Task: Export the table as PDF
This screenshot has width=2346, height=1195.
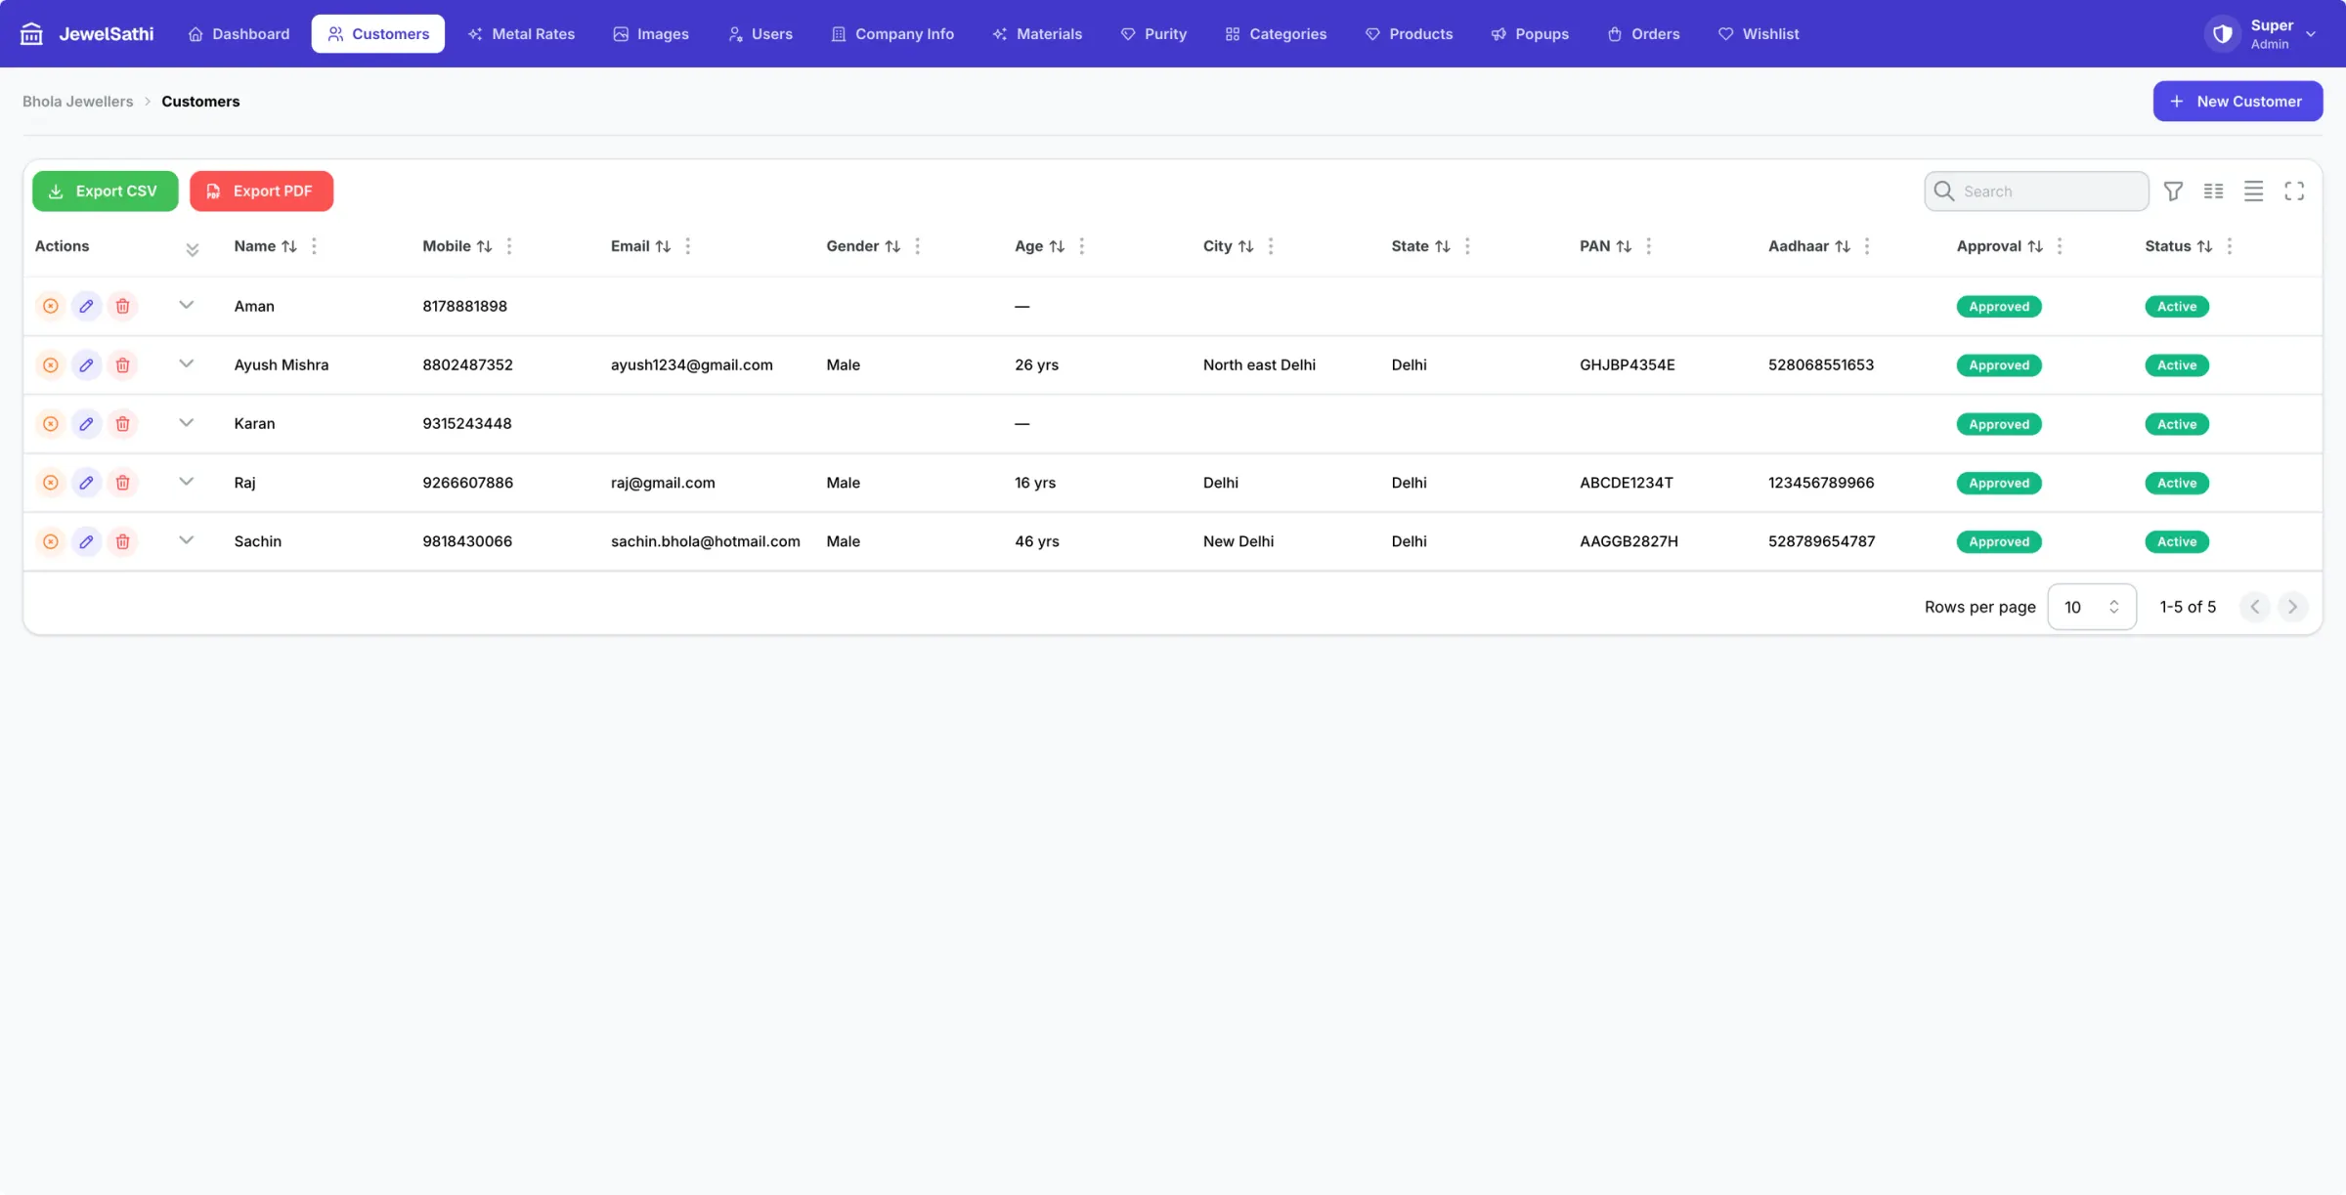Action: pos(261,191)
